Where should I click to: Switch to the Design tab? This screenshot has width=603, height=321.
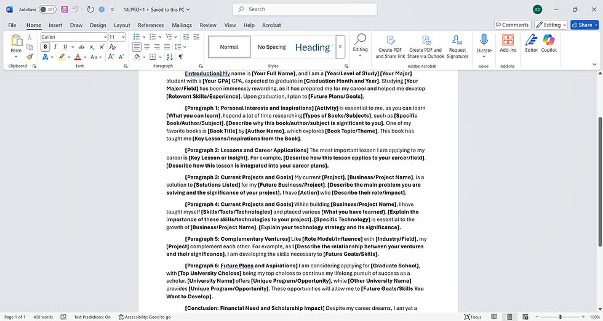click(x=98, y=25)
